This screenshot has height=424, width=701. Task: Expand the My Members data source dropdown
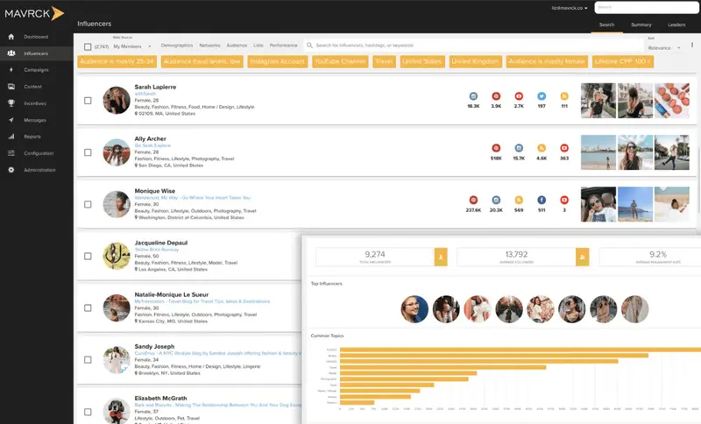[x=132, y=46]
